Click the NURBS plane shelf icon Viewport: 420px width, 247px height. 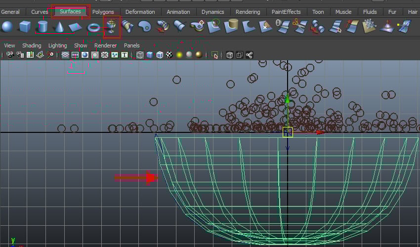(x=75, y=27)
